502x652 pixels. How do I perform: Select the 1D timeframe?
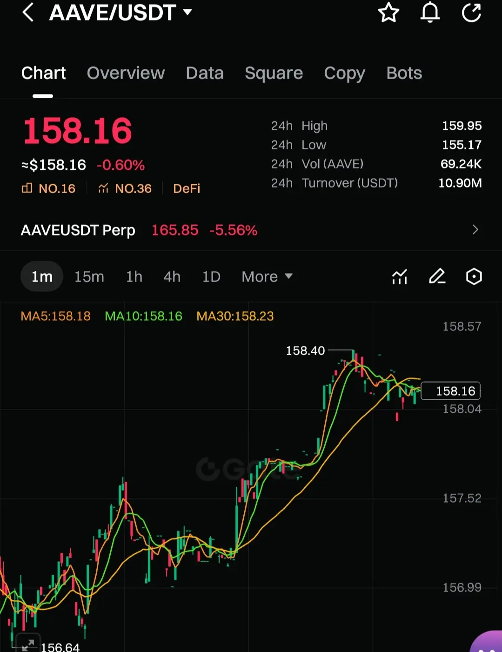tap(211, 276)
